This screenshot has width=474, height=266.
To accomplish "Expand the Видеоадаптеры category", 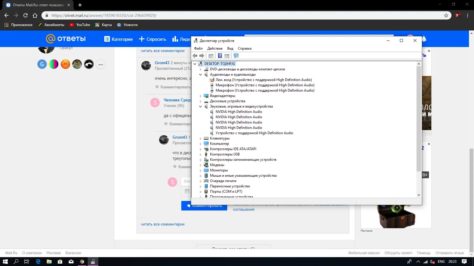I will [200, 96].
